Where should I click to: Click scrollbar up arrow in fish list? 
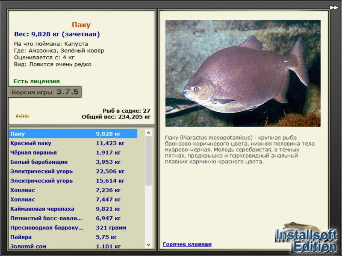pyautogui.click(x=148, y=133)
